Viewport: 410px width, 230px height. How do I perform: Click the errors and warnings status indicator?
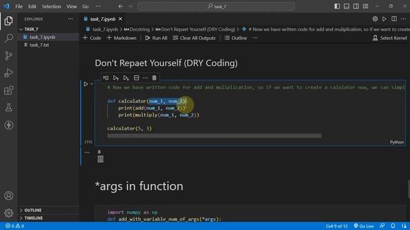click(15, 226)
